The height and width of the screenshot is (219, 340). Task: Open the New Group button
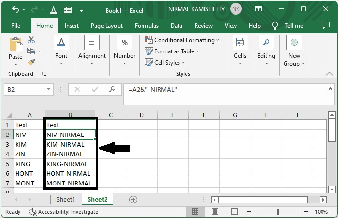294,50
